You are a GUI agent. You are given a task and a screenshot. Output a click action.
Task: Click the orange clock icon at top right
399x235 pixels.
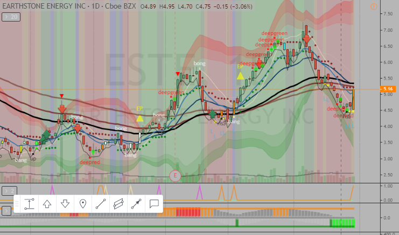click(374, 6)
